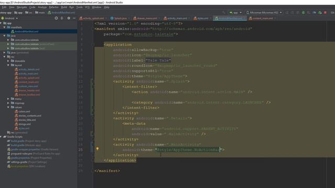Viewport: 335px width, 188px height.
Task: Switch to the content_main.xml editor tab
Action: tap(262, 18)
